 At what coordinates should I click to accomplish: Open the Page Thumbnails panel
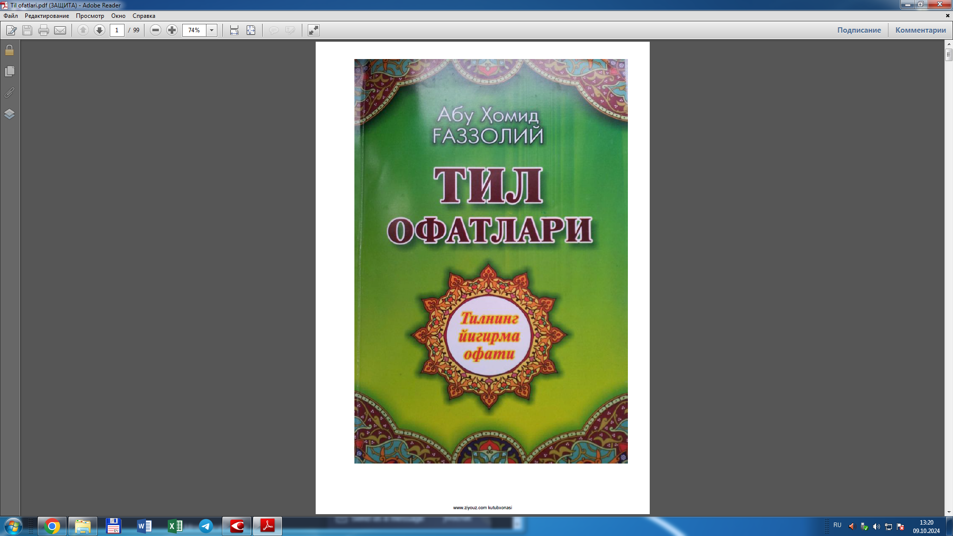tap(9, 70)
